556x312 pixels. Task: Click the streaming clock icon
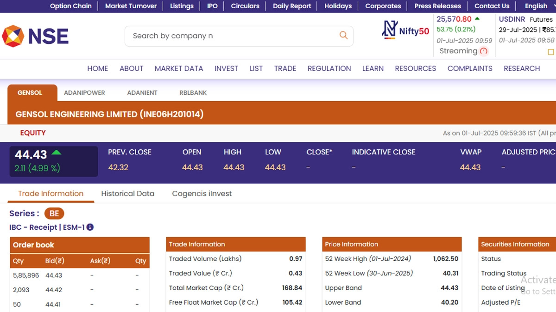click(x=484, y=51)
